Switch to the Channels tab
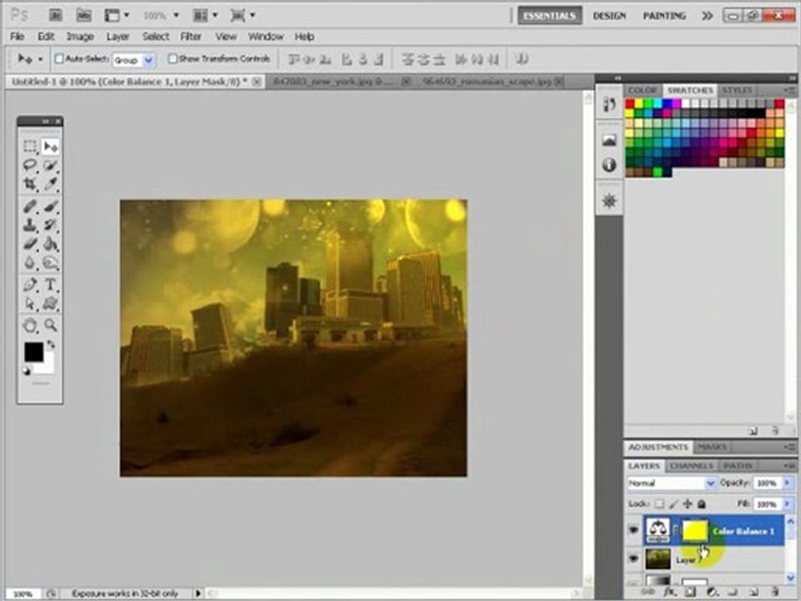The height and width of the screenshot is (601, 801). [691, 466]
